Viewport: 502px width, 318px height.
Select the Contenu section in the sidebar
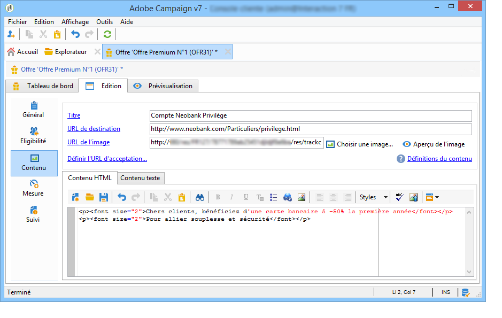[34, 163]
